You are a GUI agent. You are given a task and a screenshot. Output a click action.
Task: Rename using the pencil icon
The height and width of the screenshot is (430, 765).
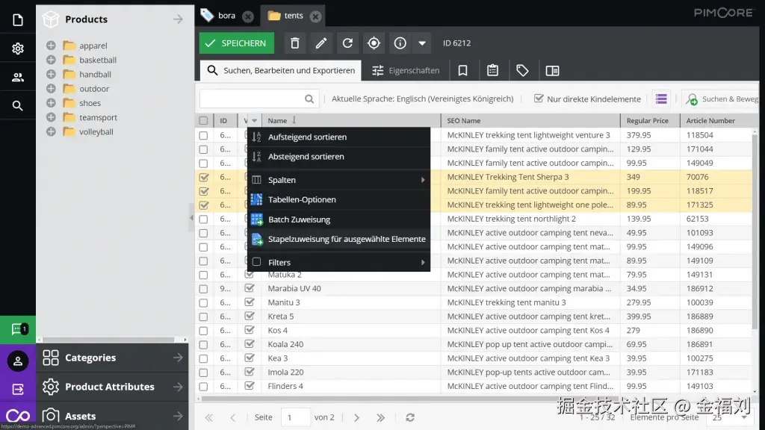point(321,43)
